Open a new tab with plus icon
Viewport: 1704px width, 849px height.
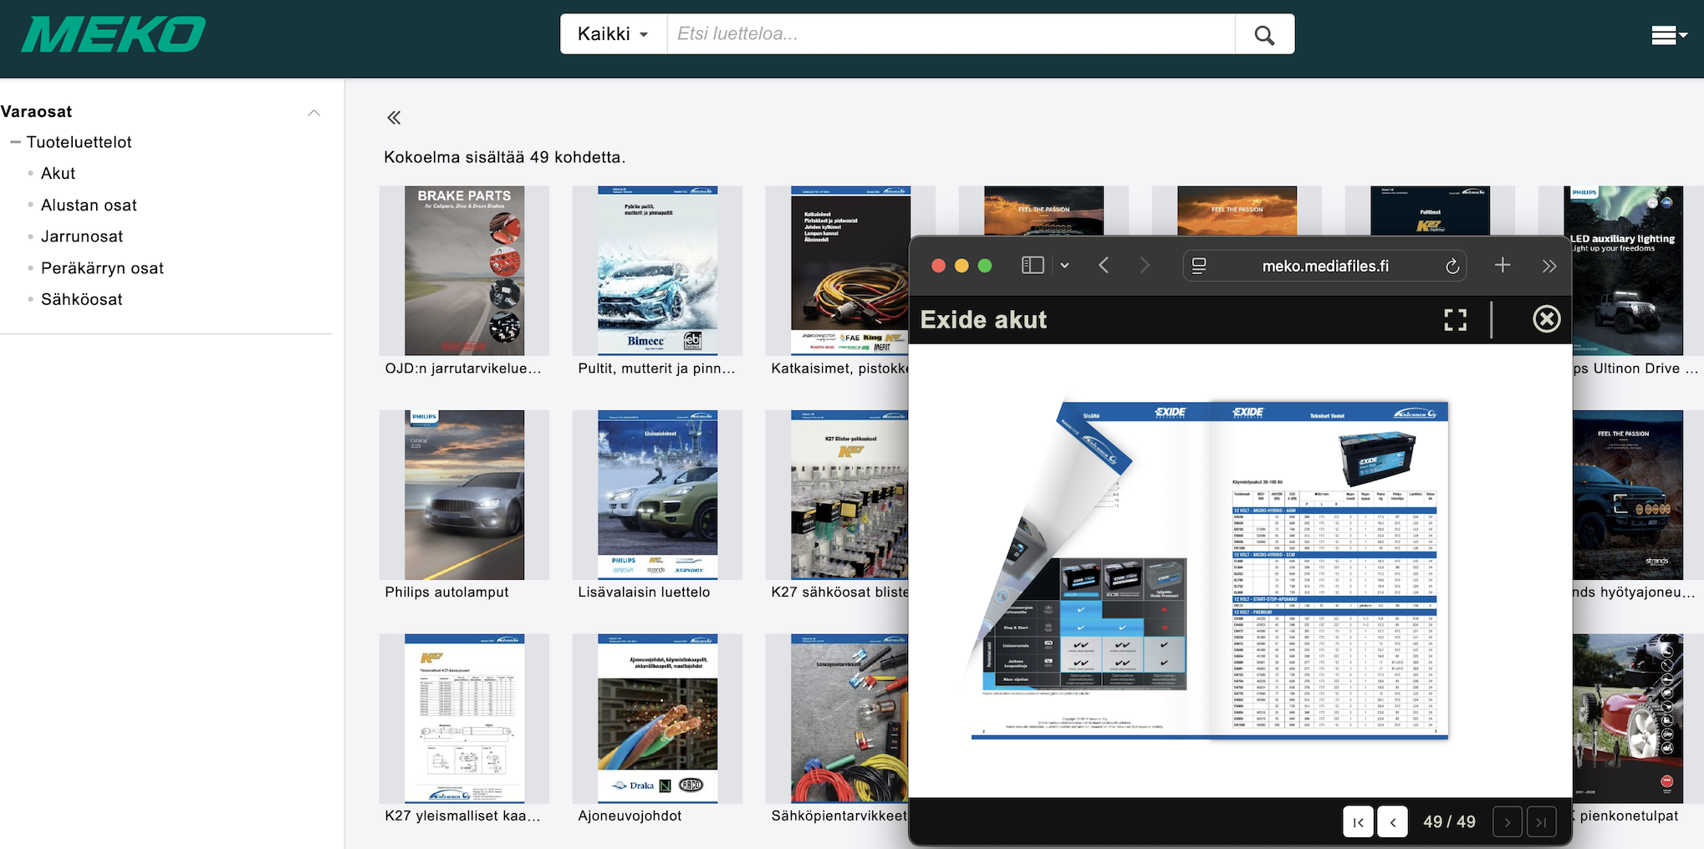coord(1502,266)
